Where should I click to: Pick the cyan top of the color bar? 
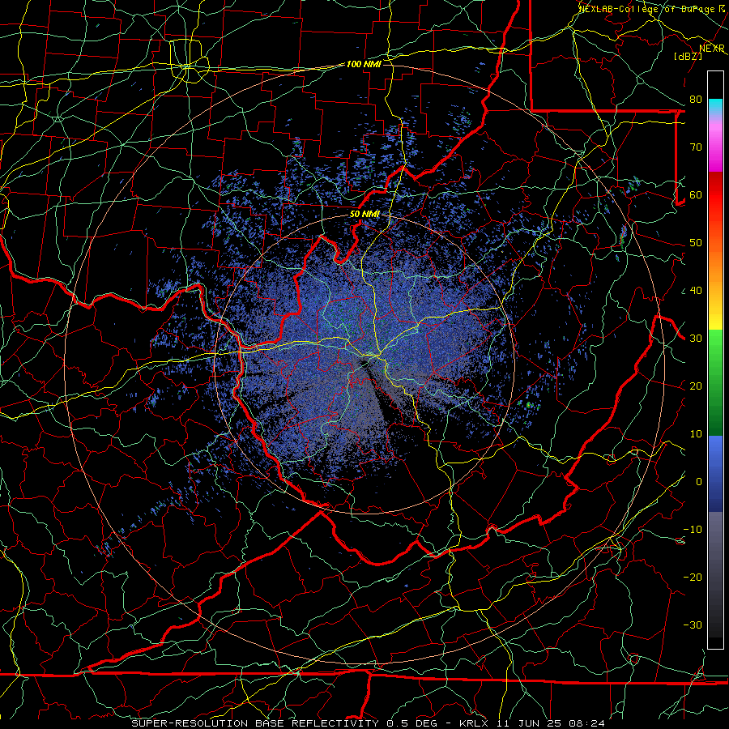pos(715,107)
